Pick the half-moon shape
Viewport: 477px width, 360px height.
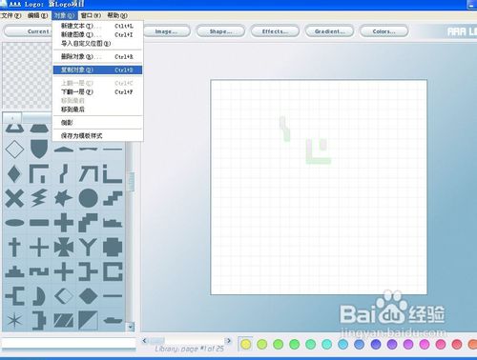click(39, 296)
